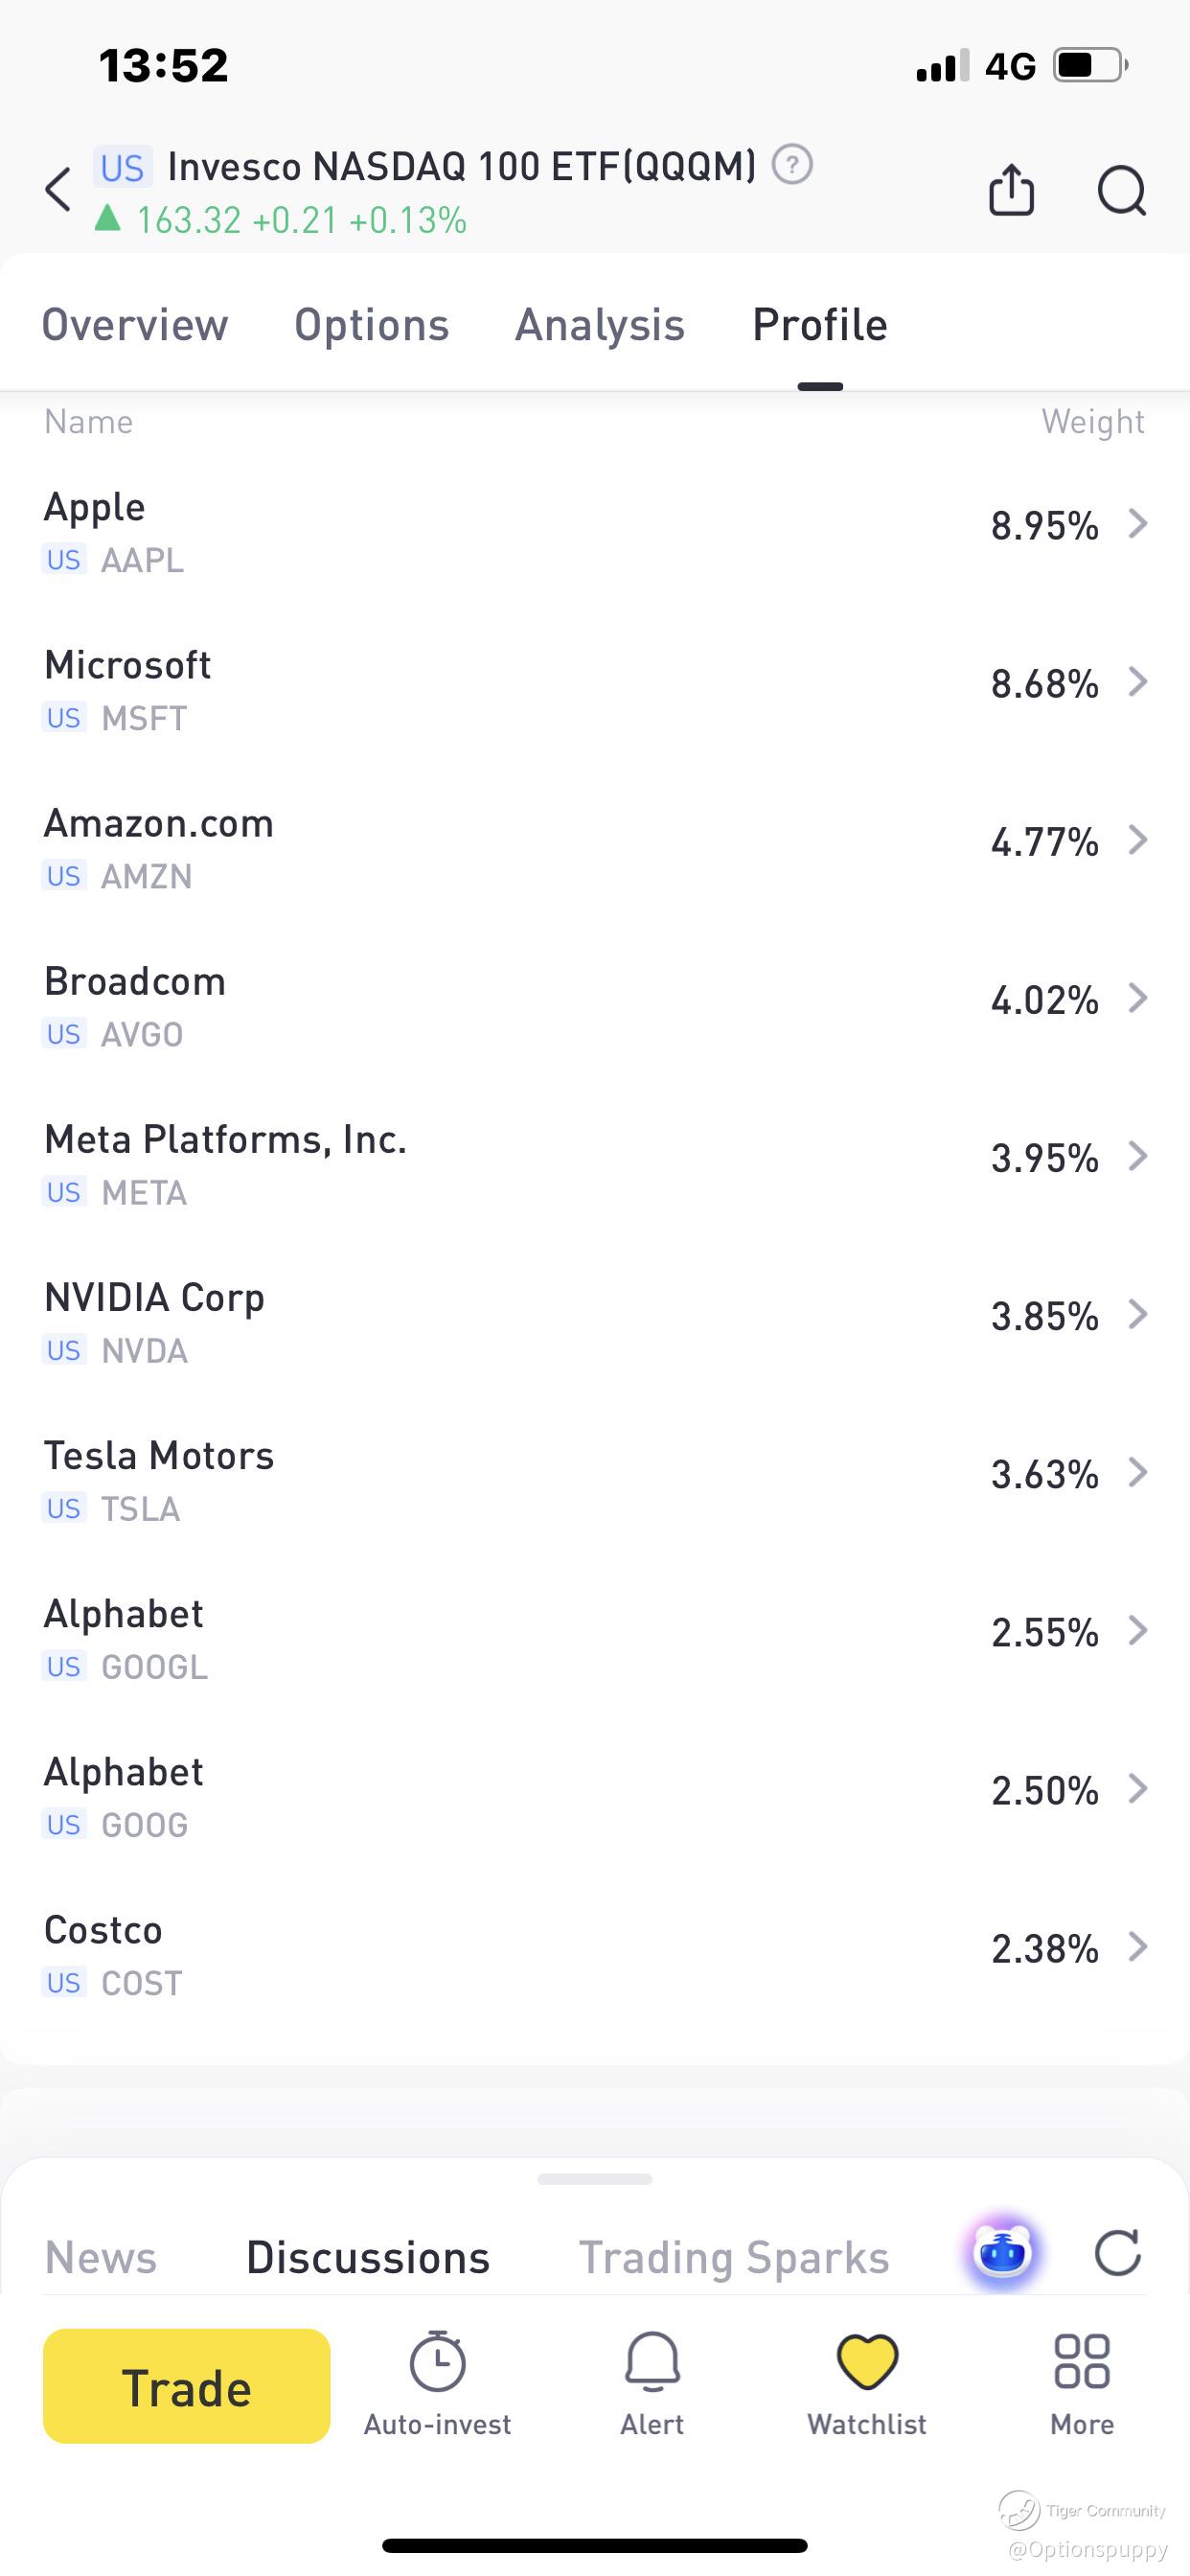Tap the bottom sheet drag handle
Image resolution: width=1190 pixels, height=2576 pixels.
pyautogui.click(x=595, y=2179)
